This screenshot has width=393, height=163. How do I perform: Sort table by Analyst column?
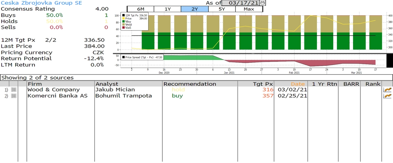(129, 84)
